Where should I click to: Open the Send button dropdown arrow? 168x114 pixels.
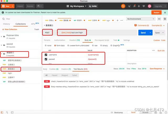point(150,32)
